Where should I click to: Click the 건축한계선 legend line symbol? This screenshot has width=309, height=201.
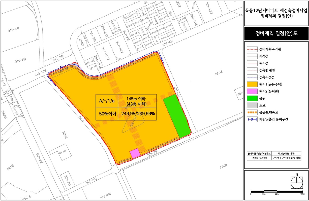click(x=252, y=70)
